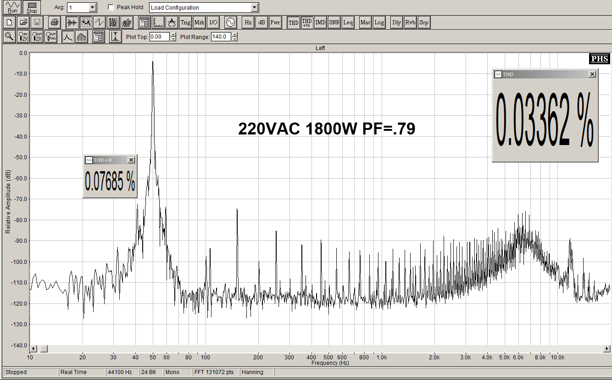This screenshot has height=380, width=612.
Task: Open a file using the folder icon
Action: pos(23,22)
